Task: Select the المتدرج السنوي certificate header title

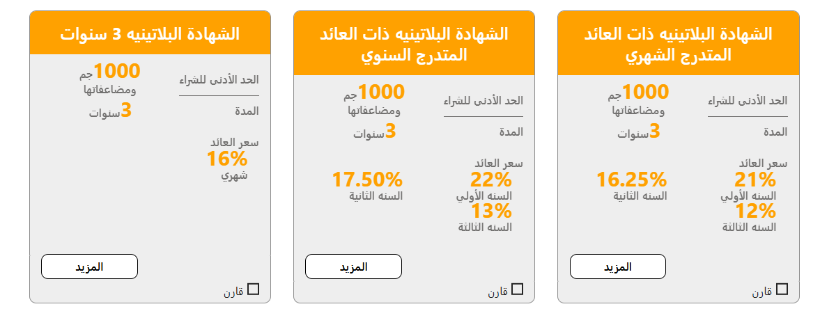Action: click(x=414, y=44)
